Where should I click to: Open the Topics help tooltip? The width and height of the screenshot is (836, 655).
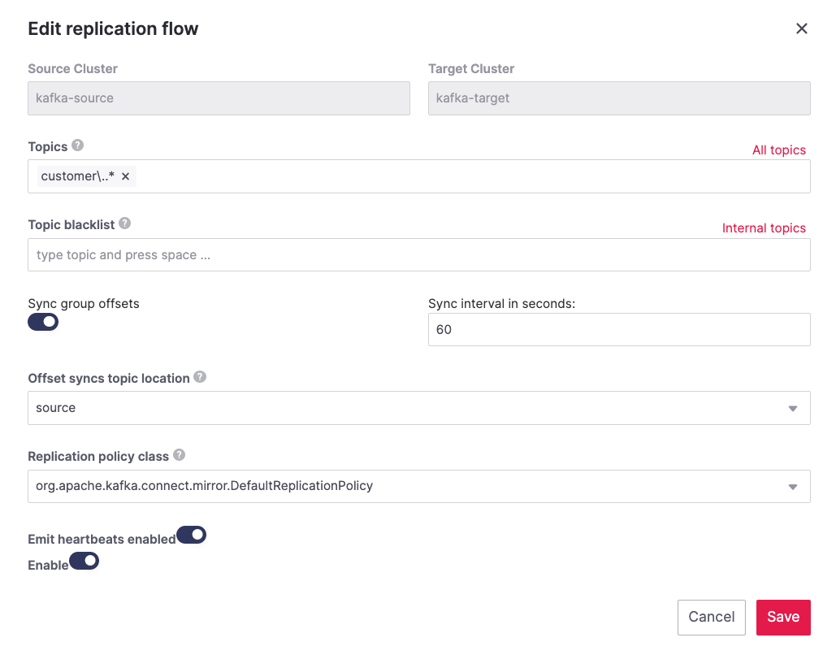point(76,146)
